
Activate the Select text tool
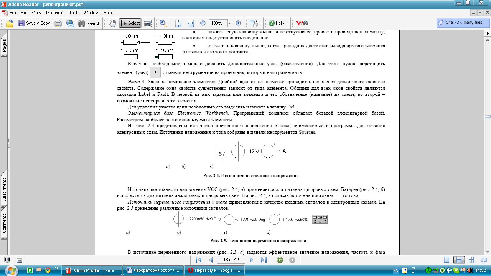tap(130, 23)
